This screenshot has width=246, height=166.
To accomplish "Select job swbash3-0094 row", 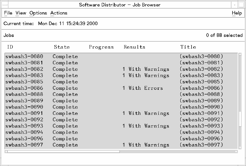I will [24, 132].
